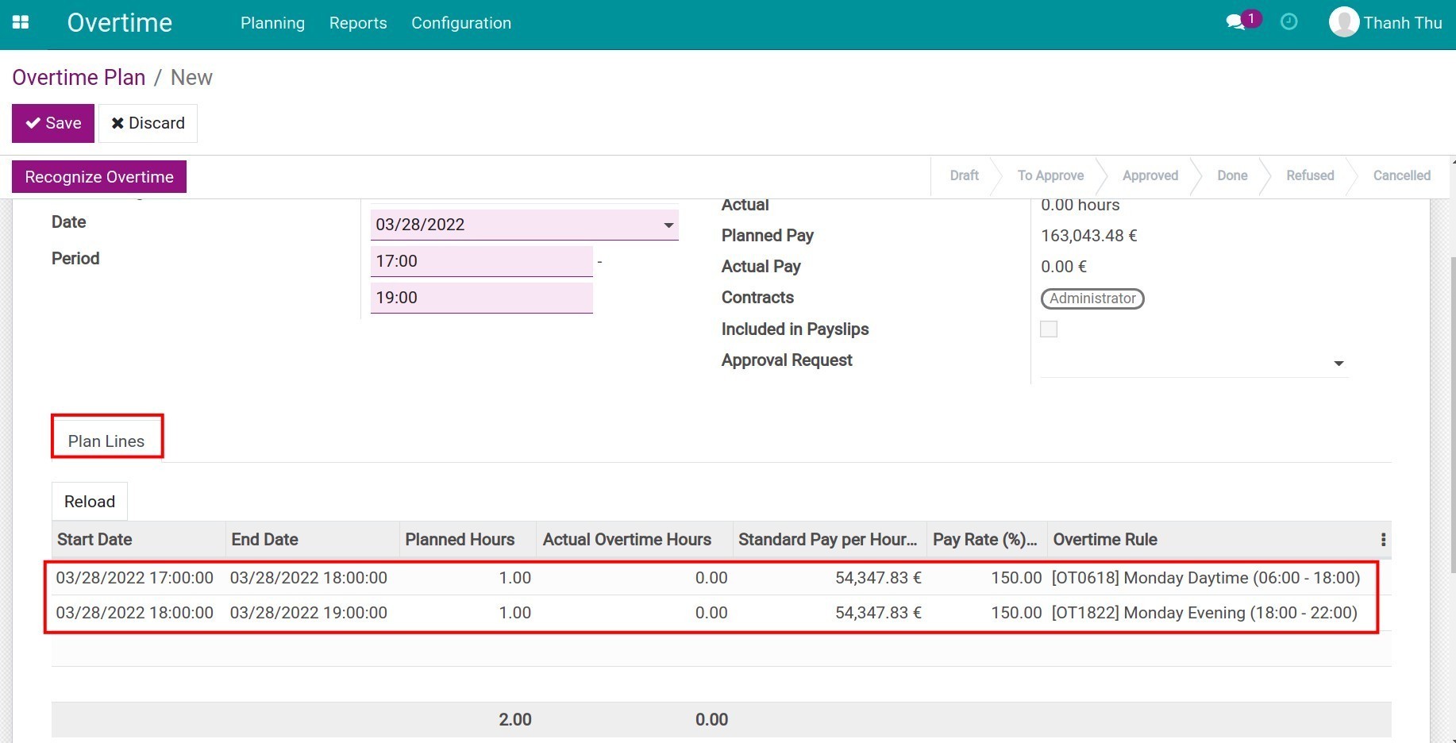Discard the new overtime plan
The image size is (1456, 743).
coord(148,123)
